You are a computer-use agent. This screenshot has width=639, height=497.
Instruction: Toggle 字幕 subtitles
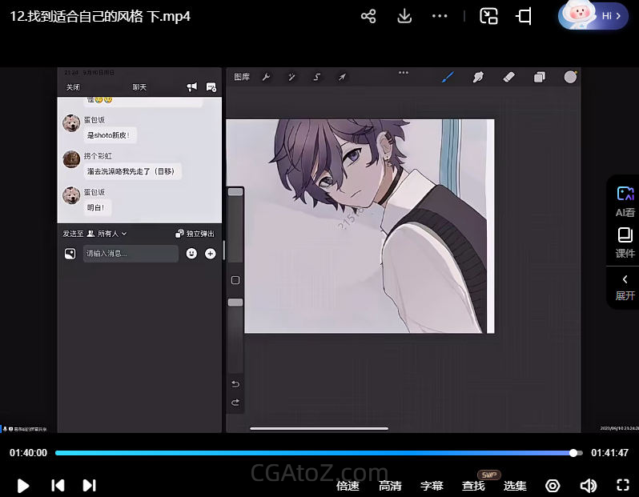pyautogui.click(x=432, y=486)
